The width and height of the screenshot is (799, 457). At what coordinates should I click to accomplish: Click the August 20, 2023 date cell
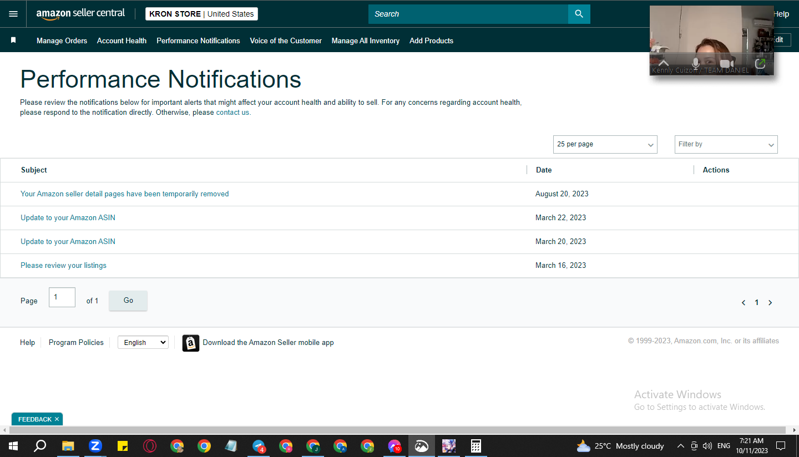(562, 194)
